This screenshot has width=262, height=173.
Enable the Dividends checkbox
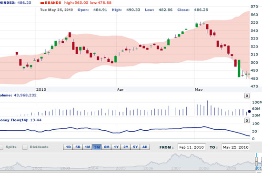pos(25,147)
